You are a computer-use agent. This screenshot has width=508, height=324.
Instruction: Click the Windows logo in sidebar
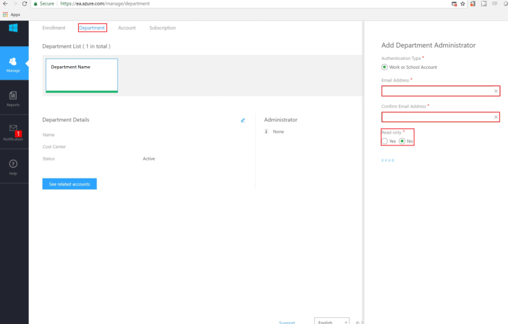click(13, 28)
